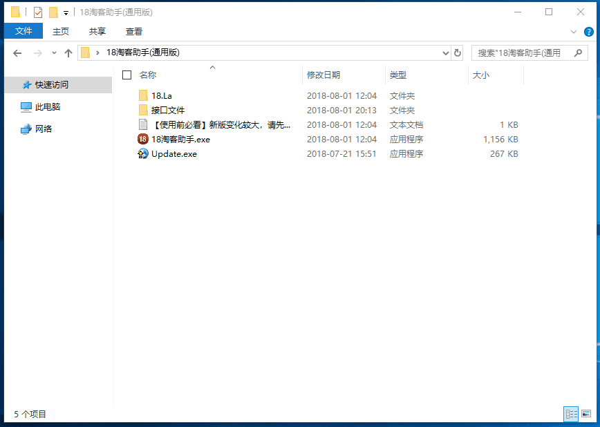The image size is (600, 427).
Task: Select 此电脑 in navigation pane
Action: (47, 107)
